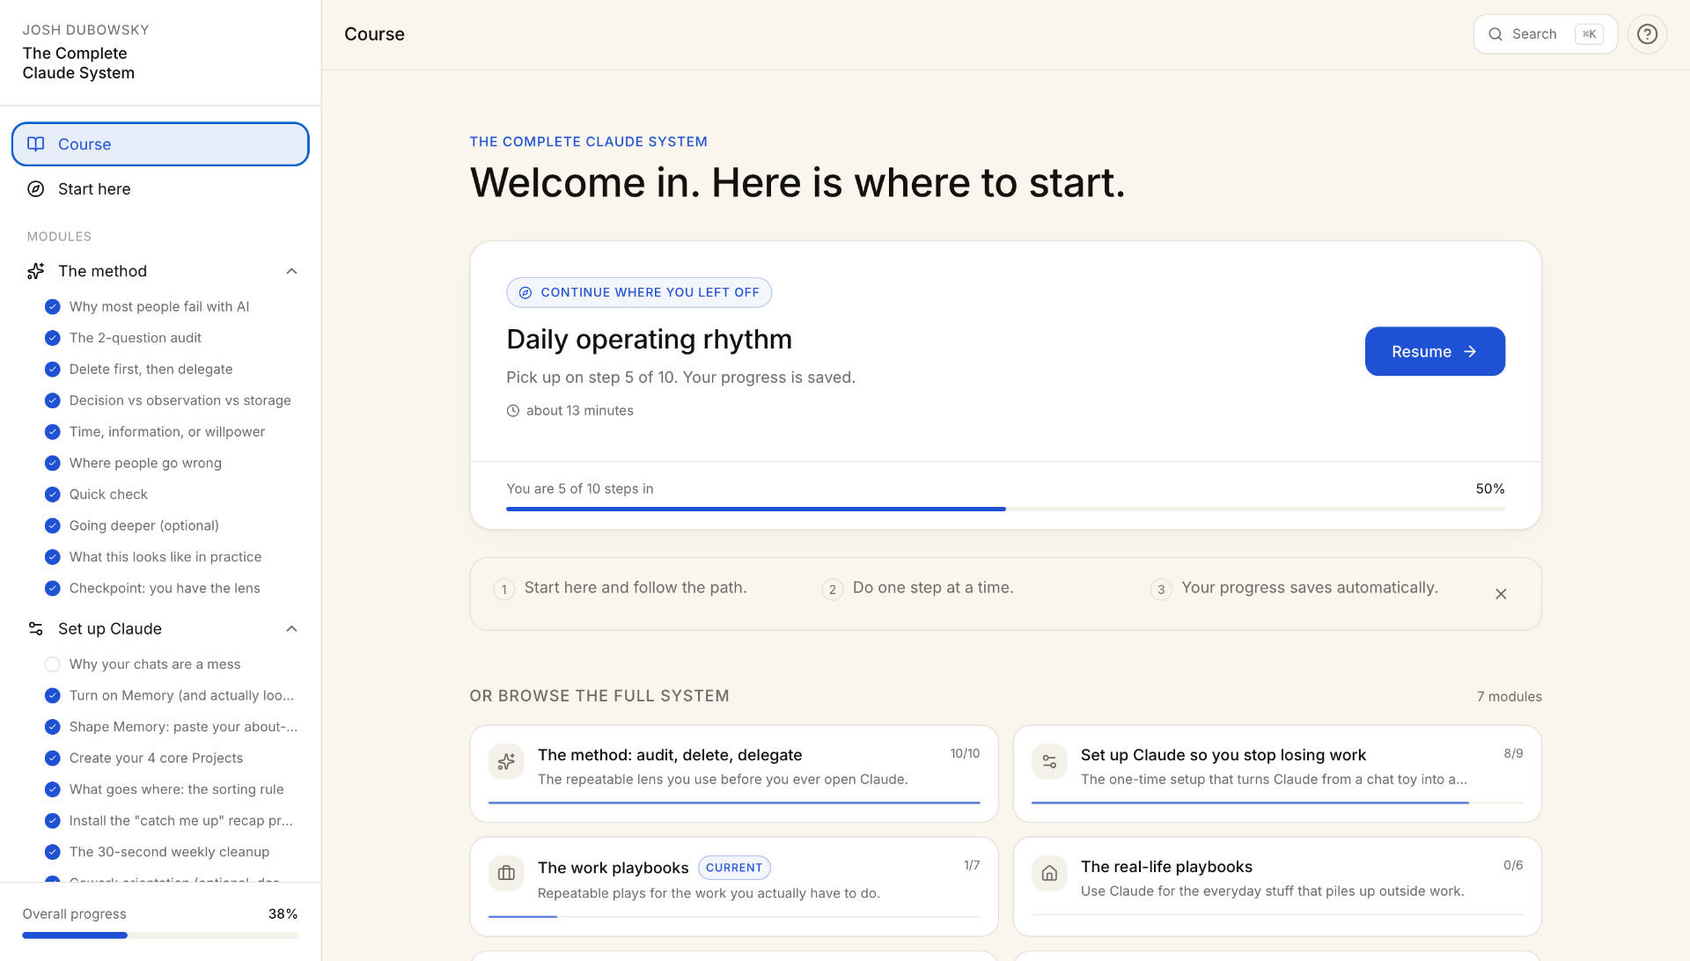Mark Why your chats are a mess complete
Image resolution: width=1690 pixels, height=961 pixels.
pos(53,664)
